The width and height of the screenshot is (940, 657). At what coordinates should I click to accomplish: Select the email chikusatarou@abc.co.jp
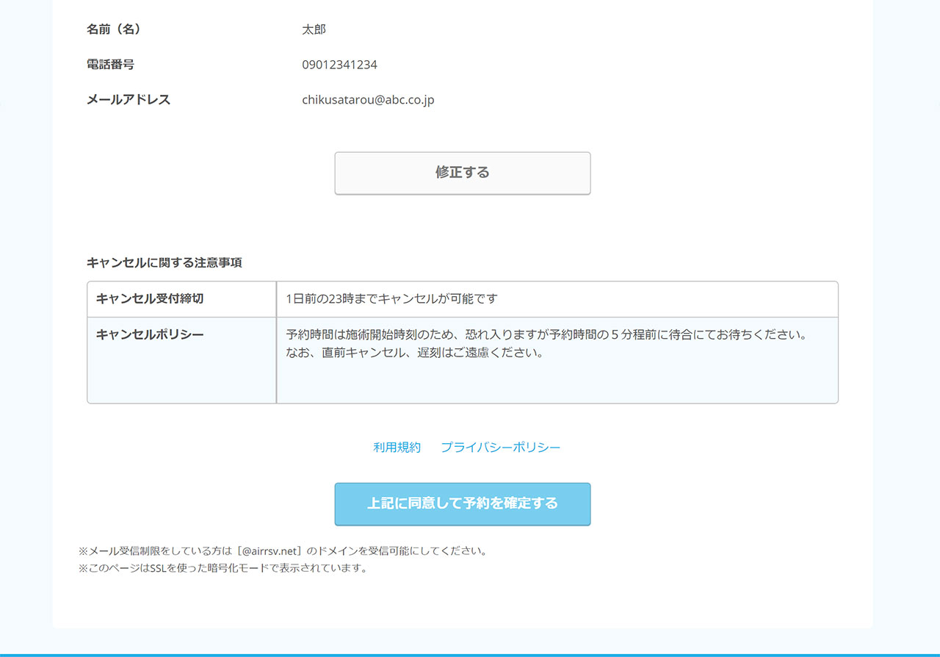coord(368,100)
